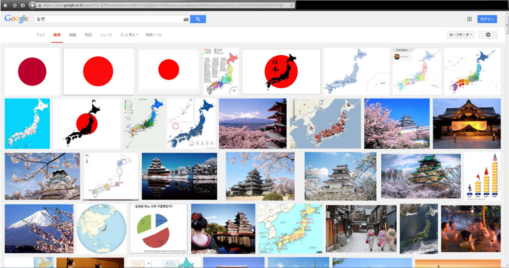Switch to the 動画 tab

tap(73, 35)
